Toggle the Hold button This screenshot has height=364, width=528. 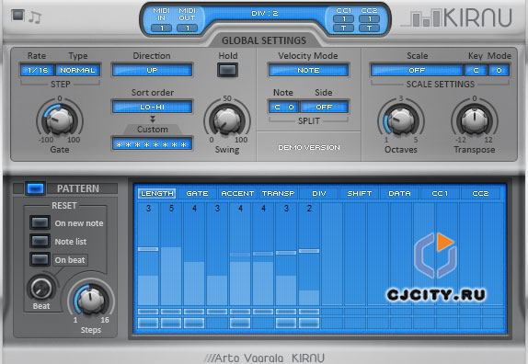[227, 70]
